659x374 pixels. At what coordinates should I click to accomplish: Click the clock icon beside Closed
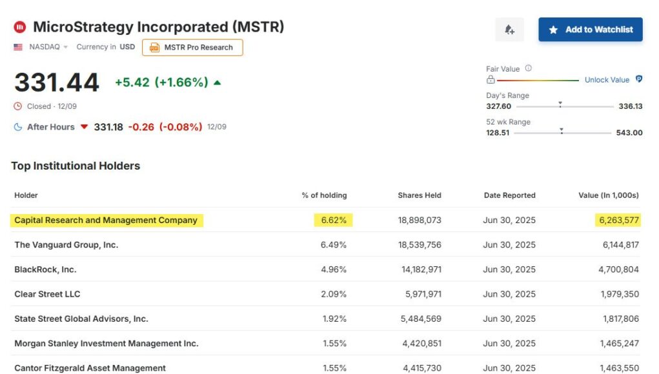(17, 106)
